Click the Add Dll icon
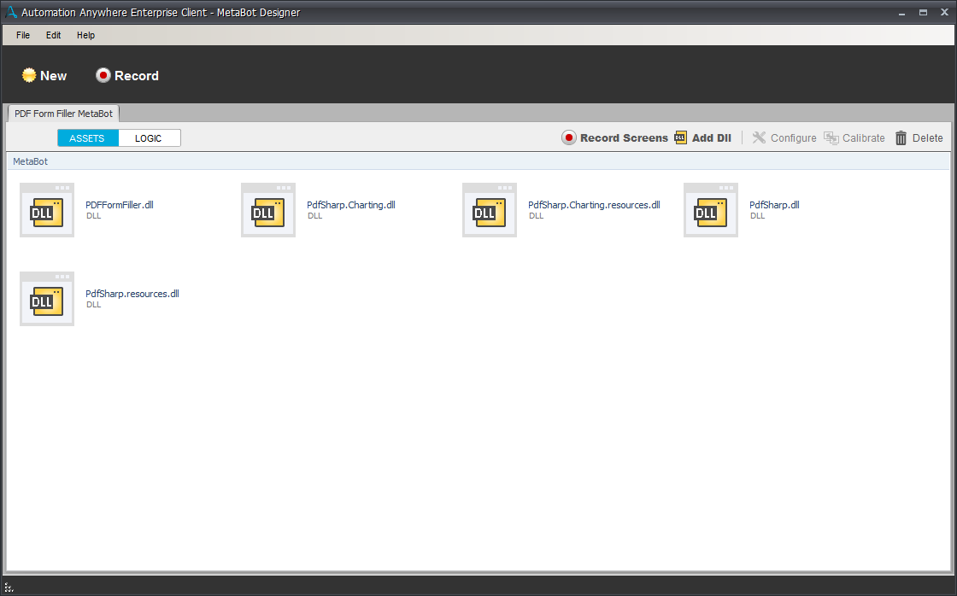The height and width of the screenshot is (596, 957). (680, 137)
